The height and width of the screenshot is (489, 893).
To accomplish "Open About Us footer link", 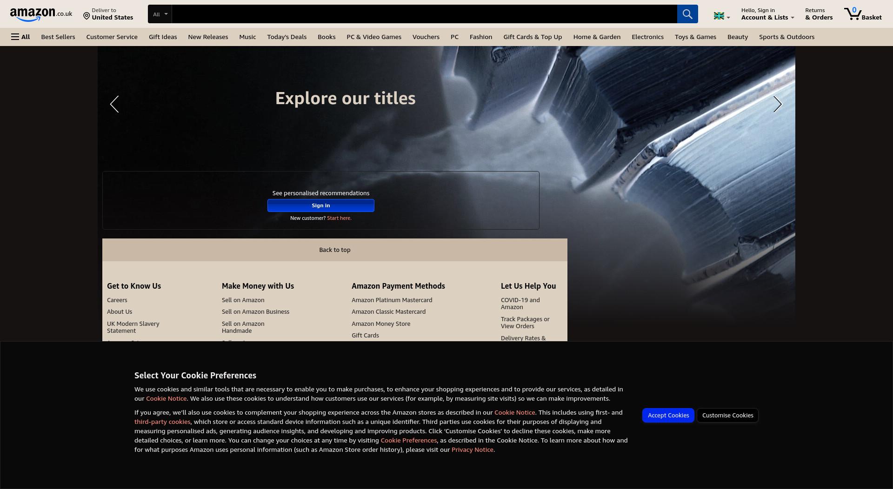I will [120, 311].
